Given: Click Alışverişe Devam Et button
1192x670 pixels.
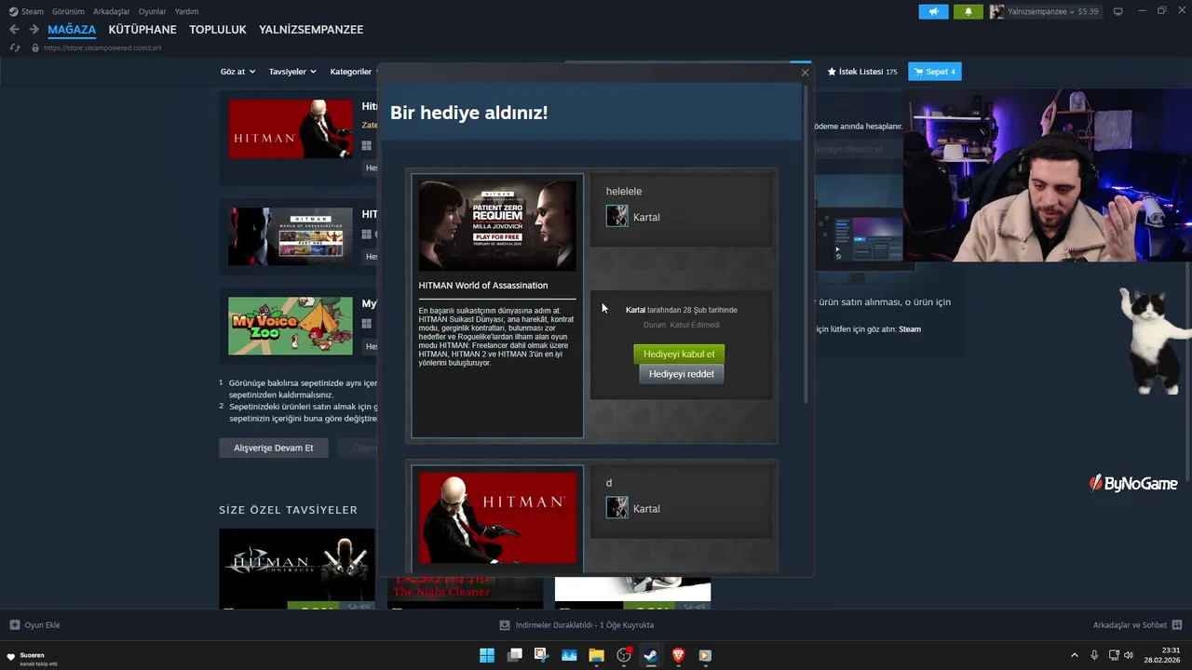Looking at the screenshot, I should (274, 448).
